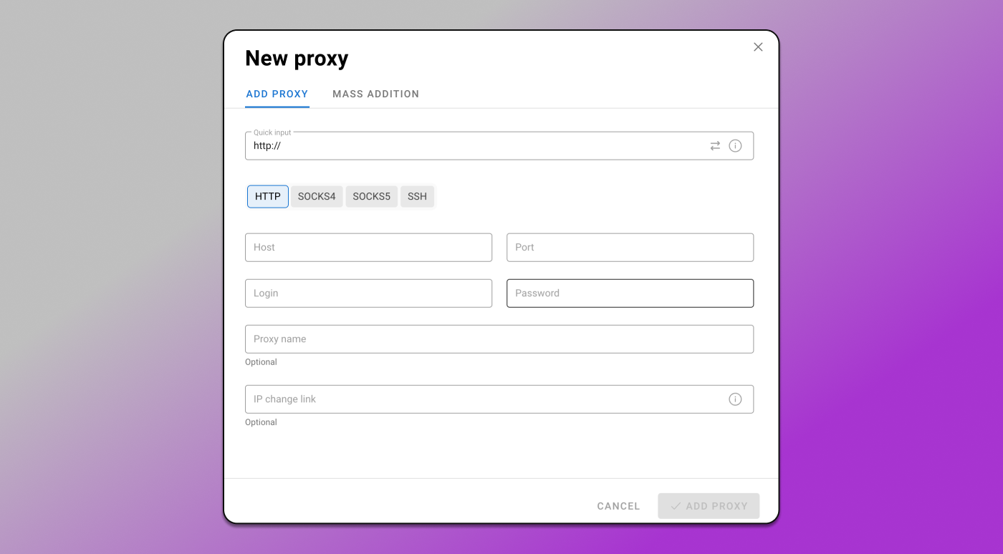
Task: Close the New proxy dialog
Action: pyautogui.click(x=758, y=47)
